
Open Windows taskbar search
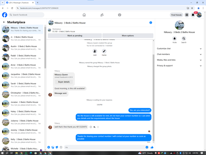pos(7,153)
